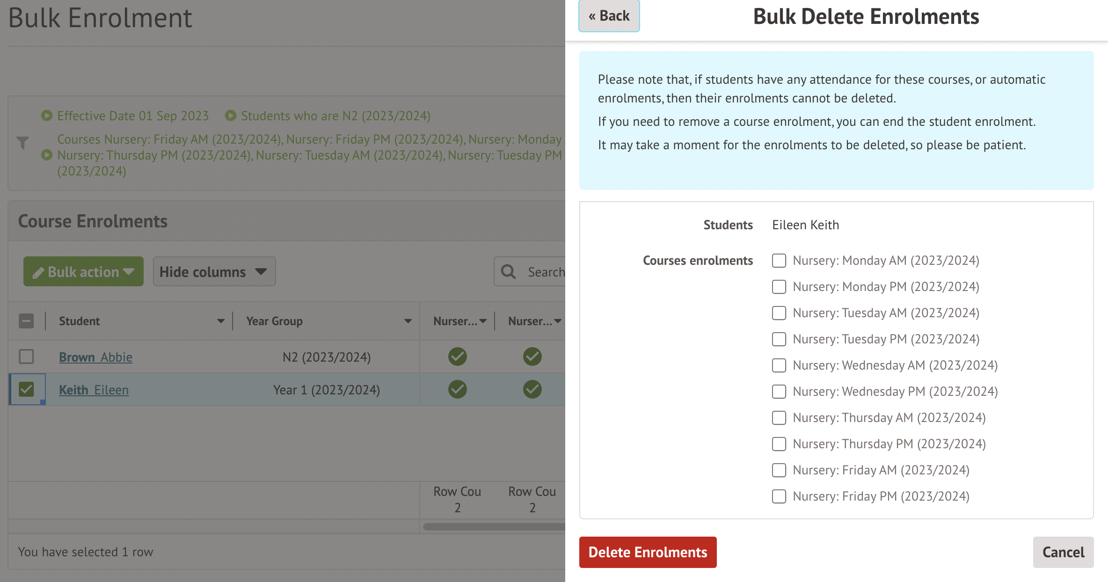Open the Bulk action dropdown

[83, 272]
